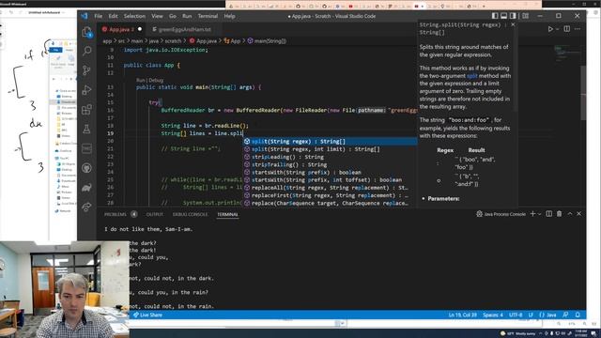
Task: Open the File menu
Action: (x=99, y=16)
